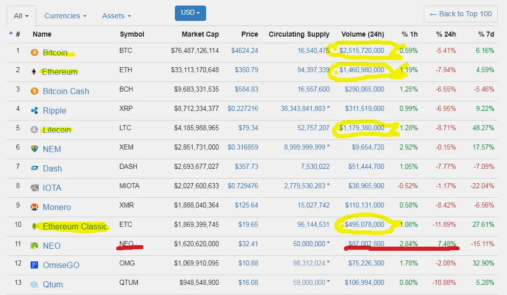Viewport: 507px width, 295px height.
Task: Select Bitcoin market cap $76,487,126,114
Action: (x=195, y=51)
